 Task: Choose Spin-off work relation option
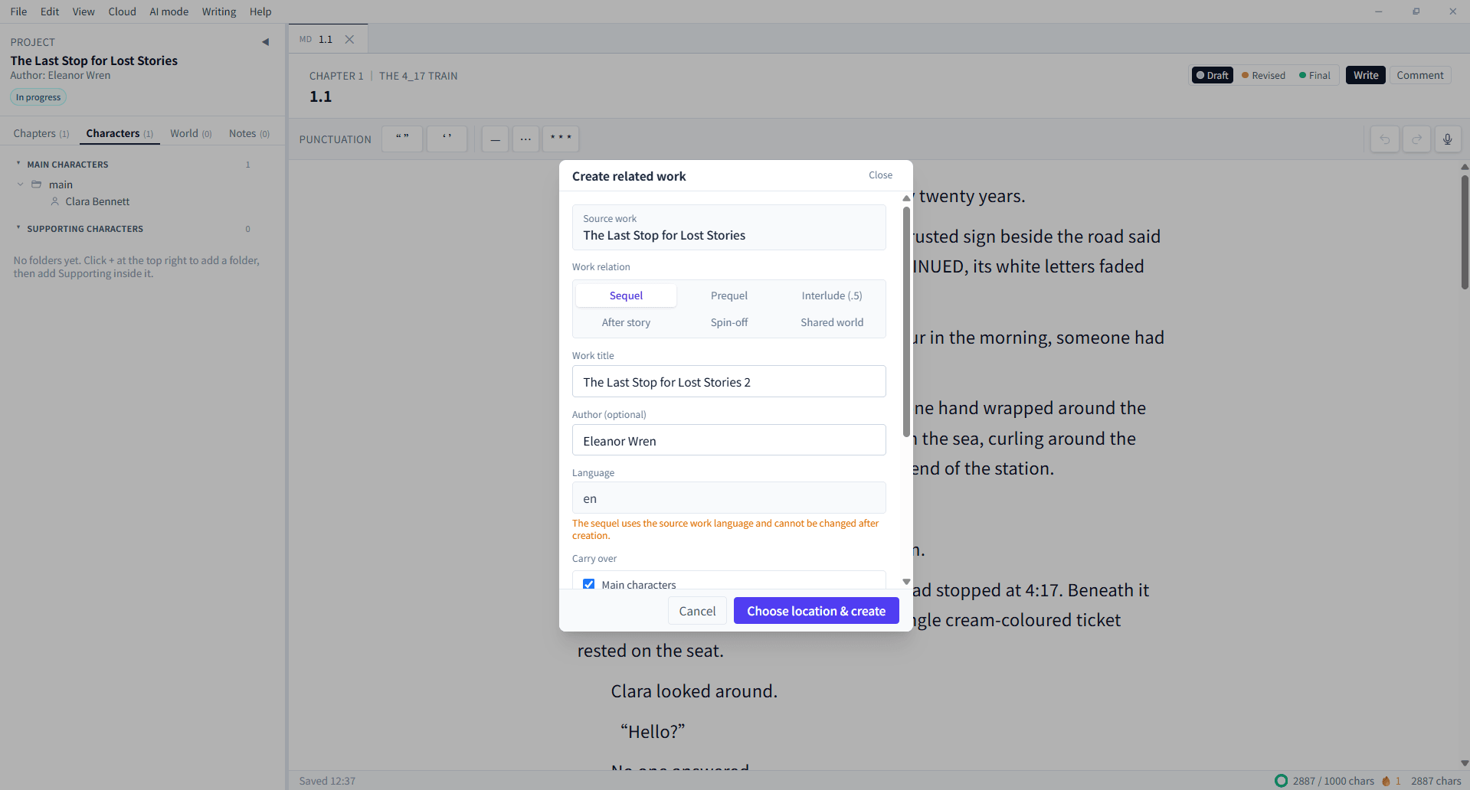728,322
